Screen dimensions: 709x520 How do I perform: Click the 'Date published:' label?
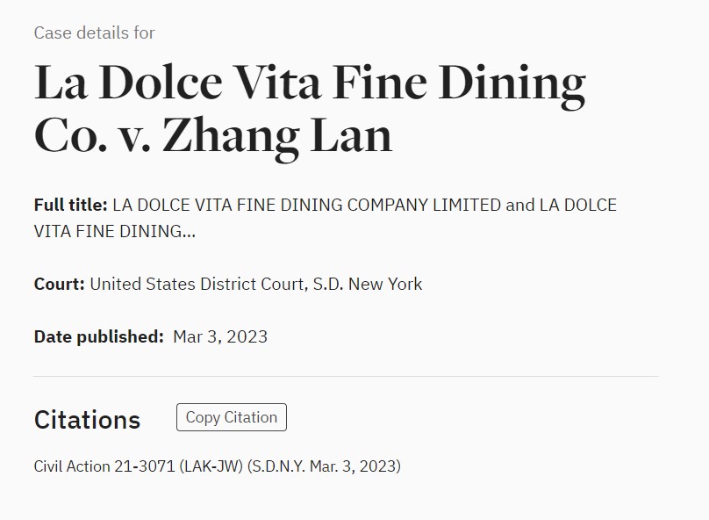click(98, 336)
